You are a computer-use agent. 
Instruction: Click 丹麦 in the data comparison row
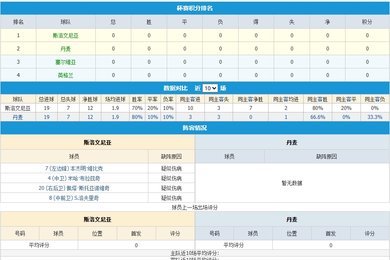[18, 117]
